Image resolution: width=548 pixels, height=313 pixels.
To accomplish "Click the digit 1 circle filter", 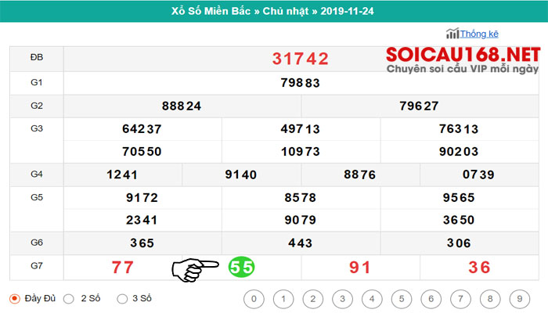I will coord(283,299).
